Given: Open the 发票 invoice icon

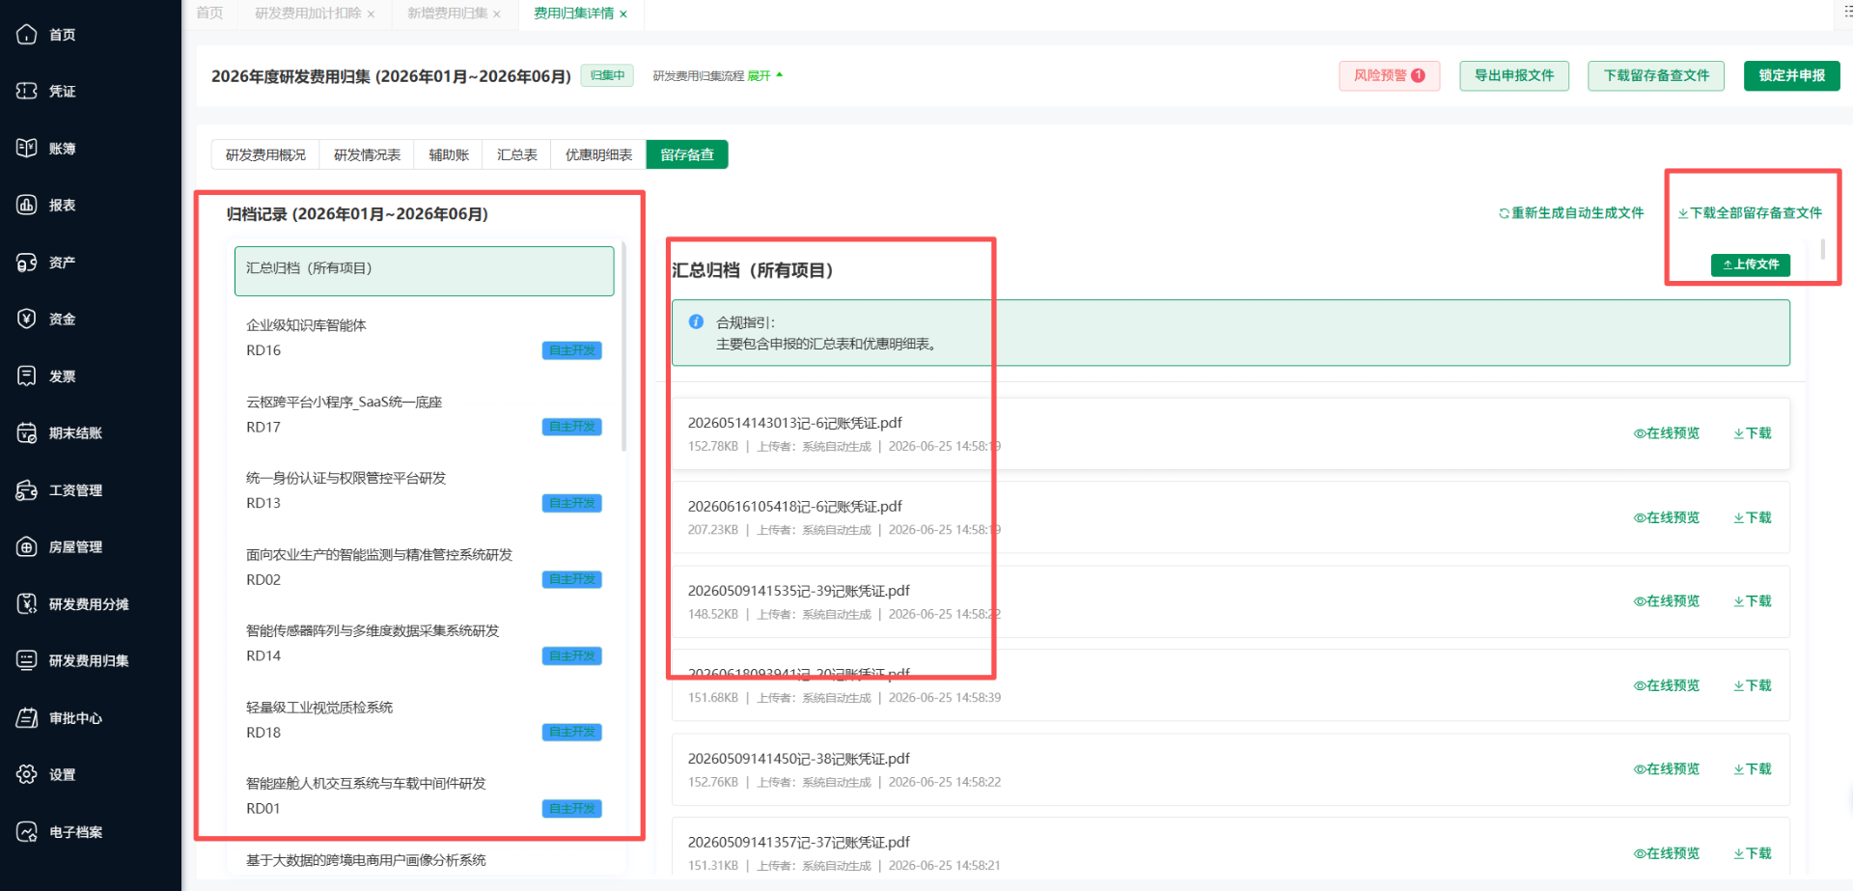Looking at the screenshot, I should (x=27, y=376).
